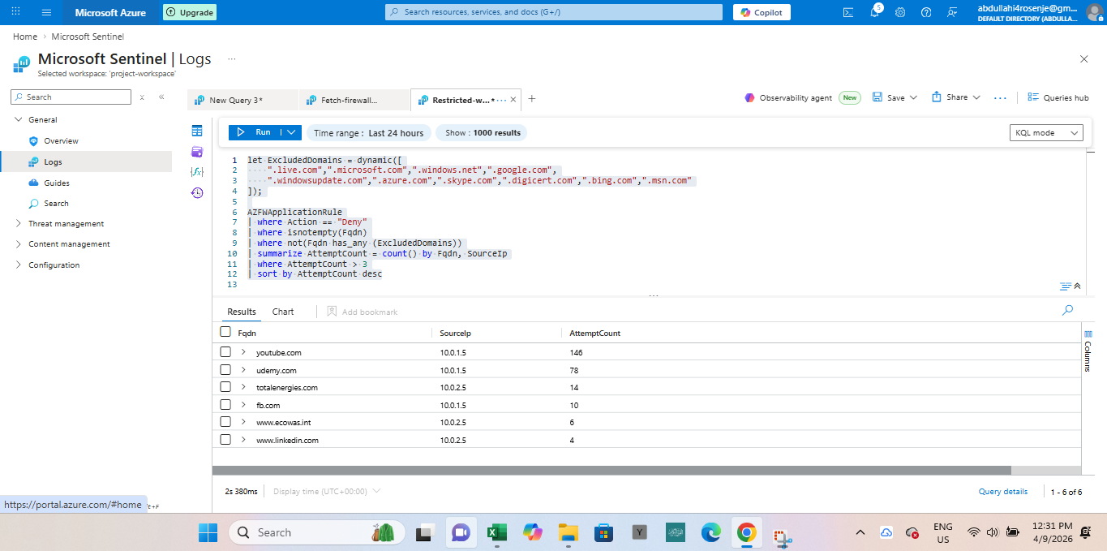1107x551 pixels.
Task: Check the youtube.com result row checkbox
Action: pyautogui.click(x=225, y=352)
